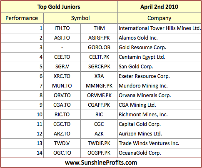202x168 pixels.
Task: Click the Company column header
Action: 160,18
